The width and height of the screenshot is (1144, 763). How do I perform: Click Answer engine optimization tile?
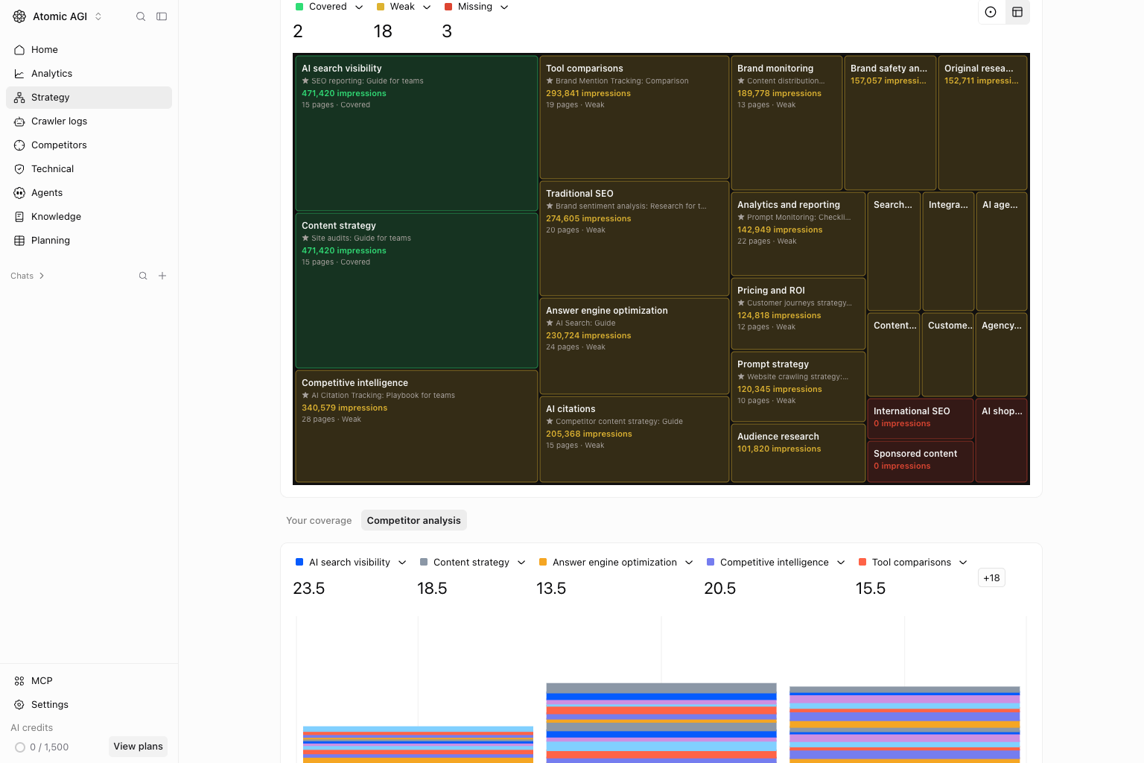pos(634,346)
